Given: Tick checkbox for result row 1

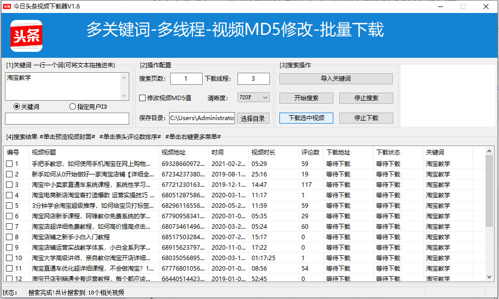Looking at the screenshot, I should 9,163.
